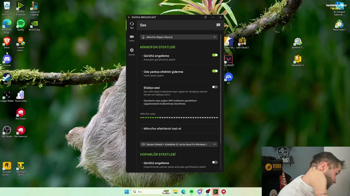Expand Oda yankısı efektini giderme options chevron
350x196 pixels.
pyautogui.click(x=142, y=72)
